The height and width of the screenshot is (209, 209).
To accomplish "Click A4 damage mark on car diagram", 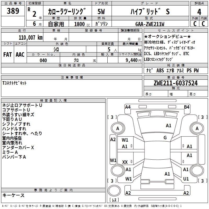I will [128, 107].
